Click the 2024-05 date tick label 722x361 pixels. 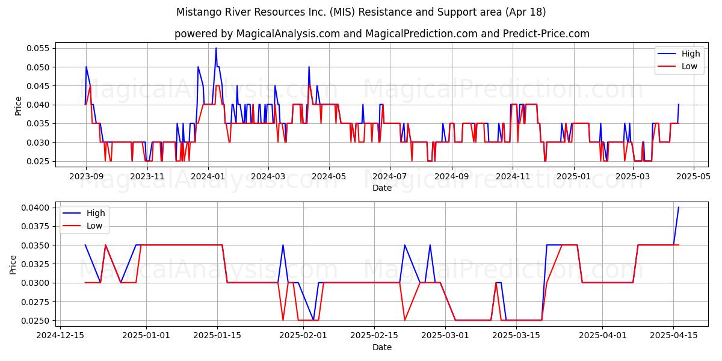point(329,176)
